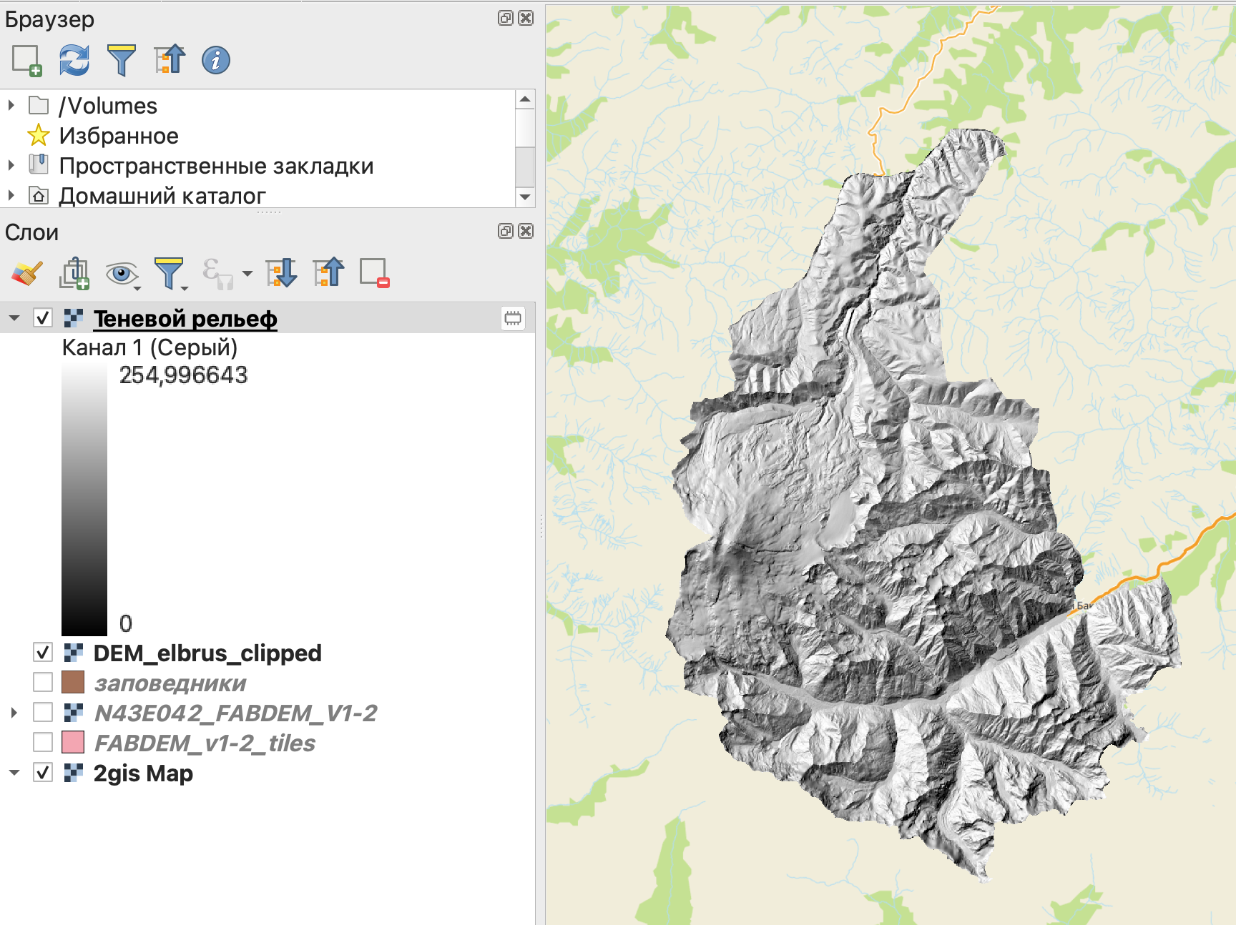Click the Expand All layers icon
Image resolution: width=1236 pixels, height=925 pixels.
coord(281,273)
